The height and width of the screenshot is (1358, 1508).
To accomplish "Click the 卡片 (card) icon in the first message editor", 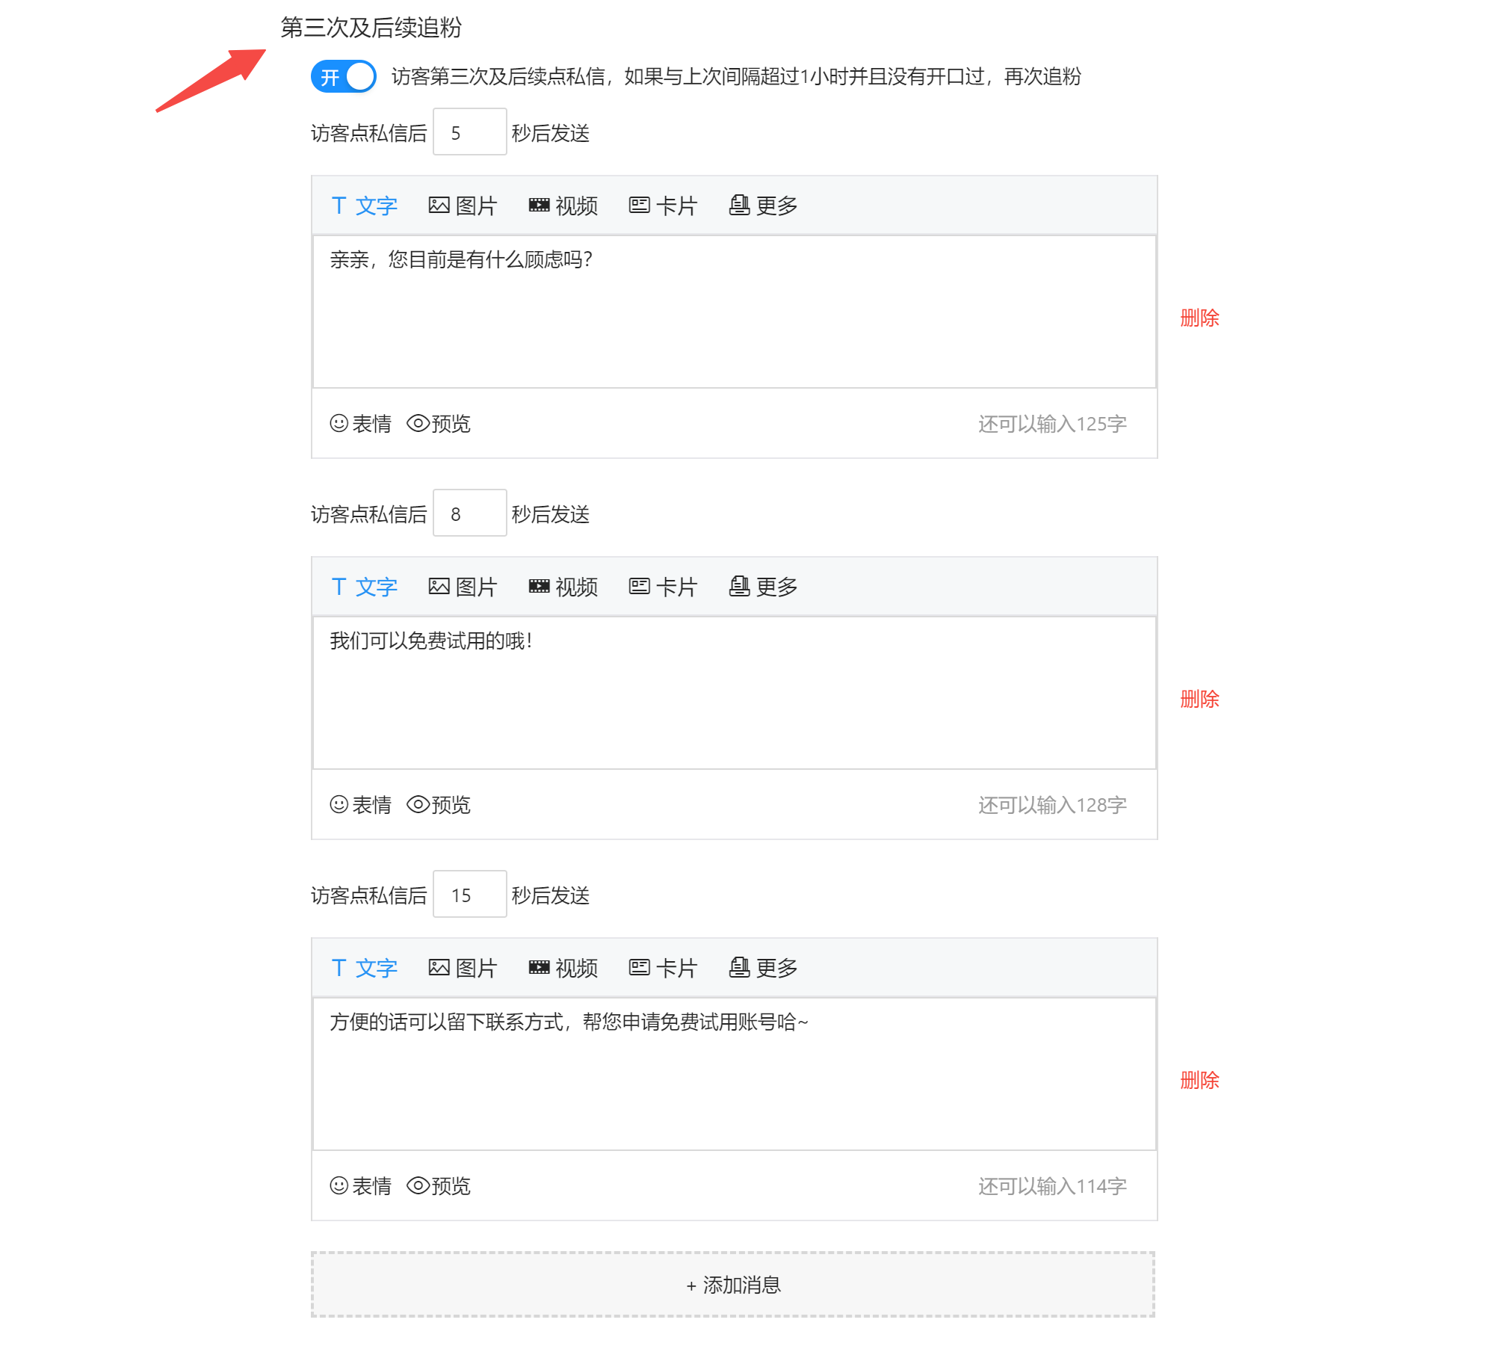I will pyautogui.click(x=663, y=206).
